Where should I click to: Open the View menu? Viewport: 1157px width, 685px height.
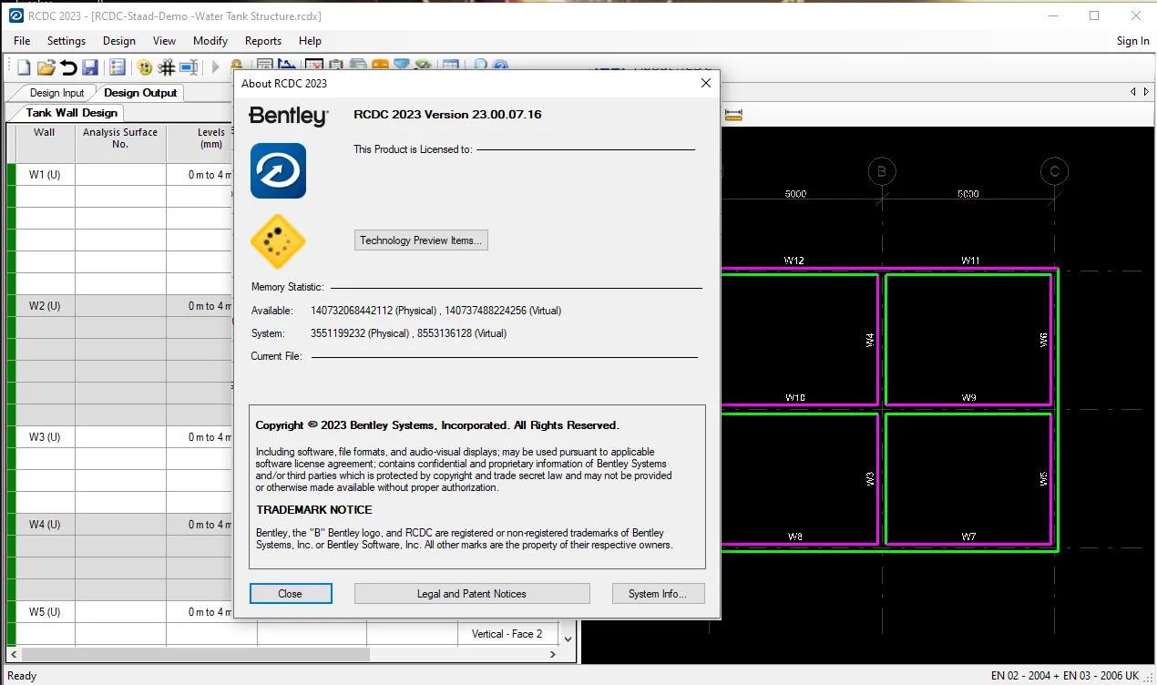pyautogui.click(x=165, y=41)
